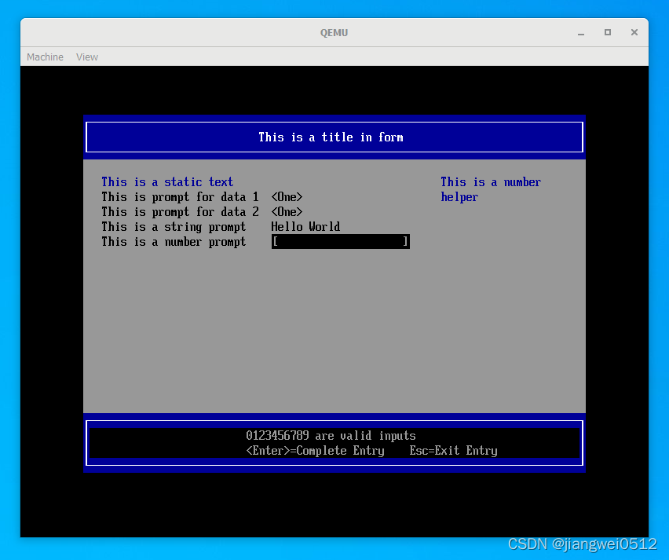Minimize the QEMU window
The width and height of the screenshot is (669, 560).
tap(581, 32)
